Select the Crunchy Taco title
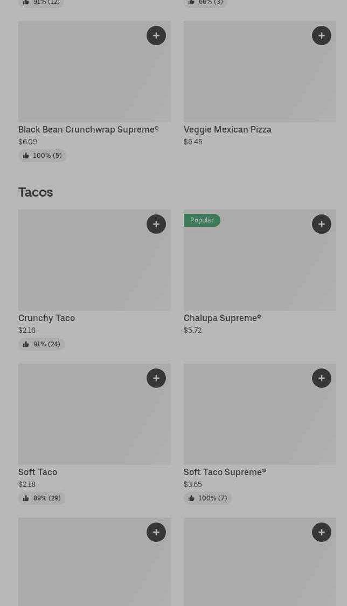Viewport: 347px width, 606px height. (46, 318)
